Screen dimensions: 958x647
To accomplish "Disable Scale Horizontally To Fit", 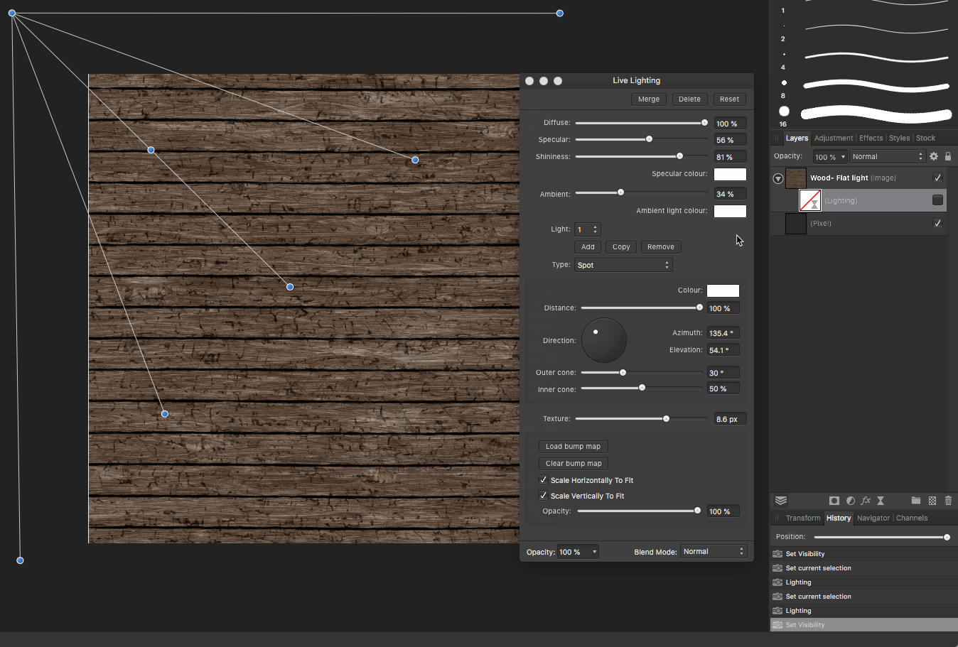I will pos(543,479).
